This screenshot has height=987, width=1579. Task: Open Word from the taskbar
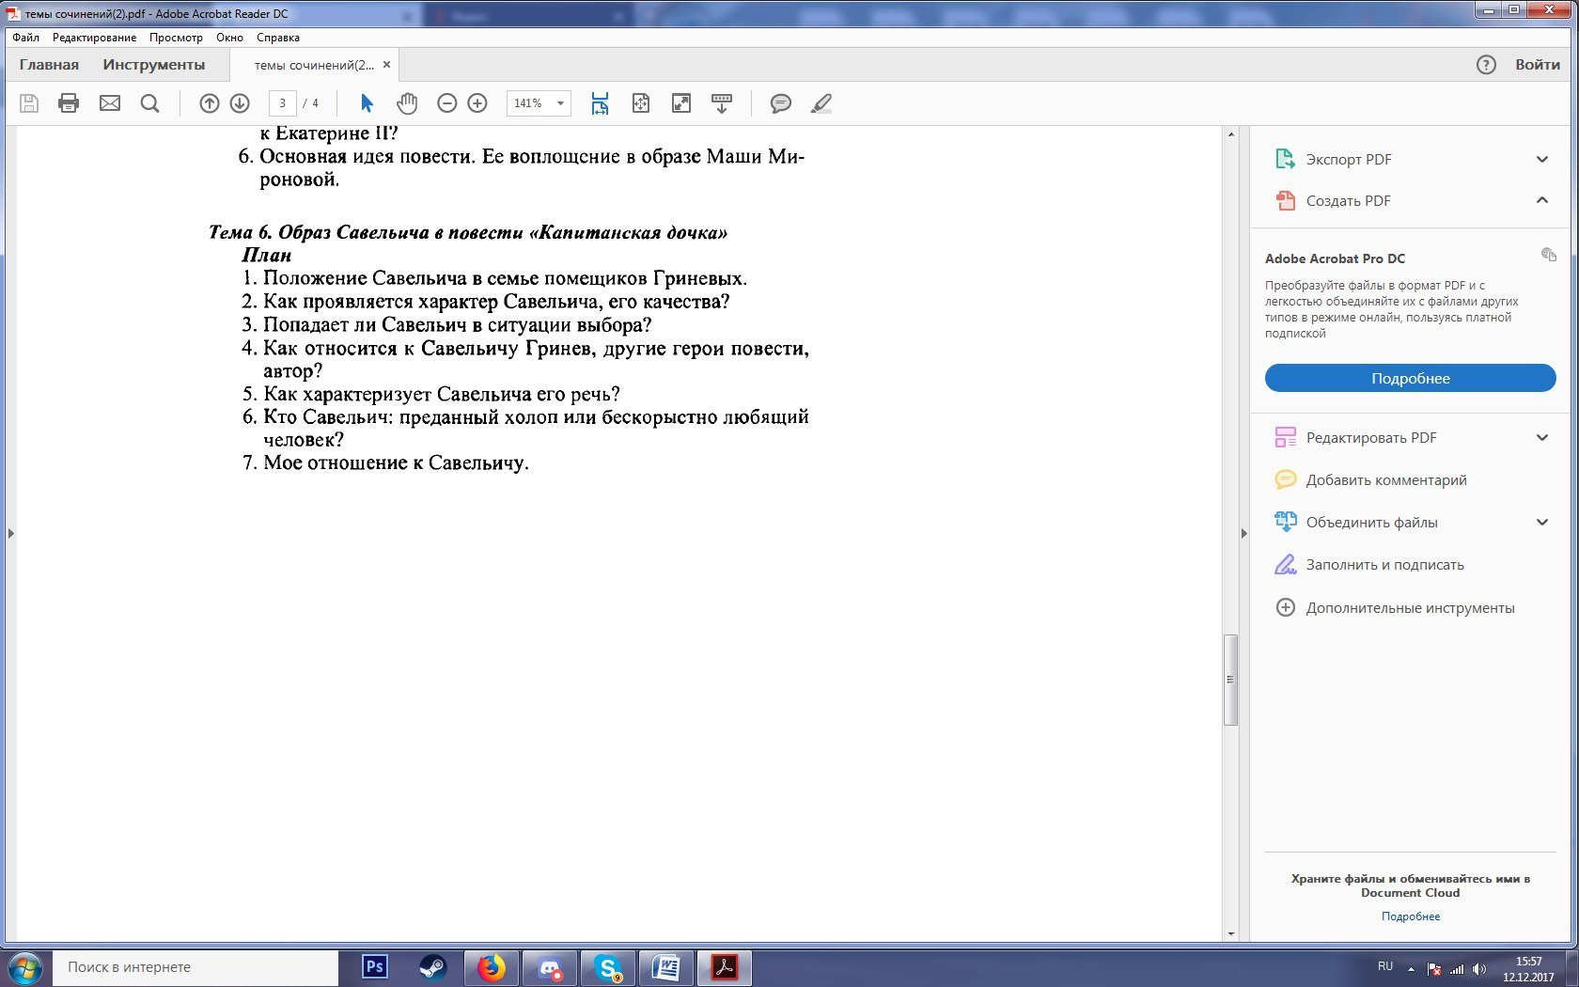tap(666, 967)
